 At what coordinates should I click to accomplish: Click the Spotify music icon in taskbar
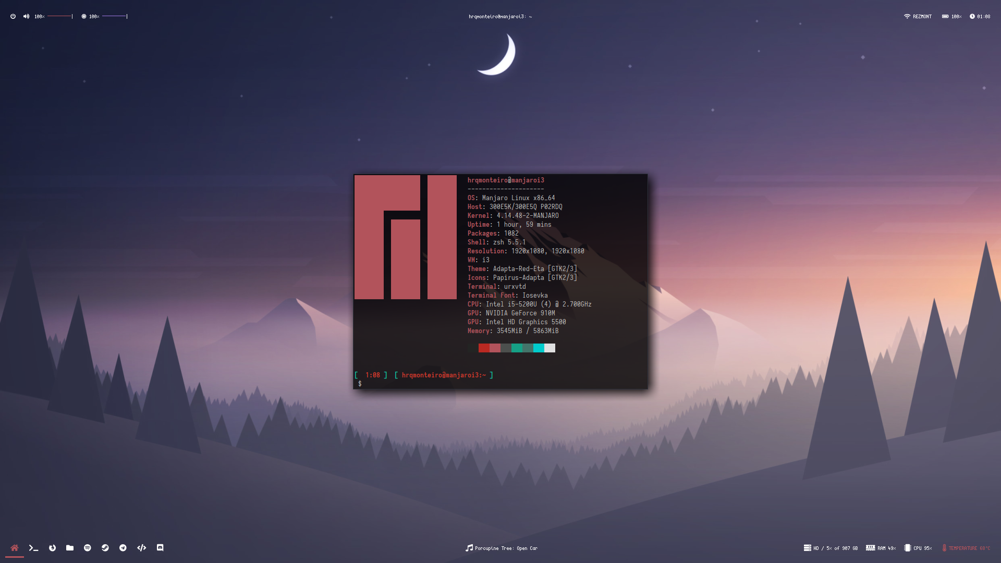[87, 548]
